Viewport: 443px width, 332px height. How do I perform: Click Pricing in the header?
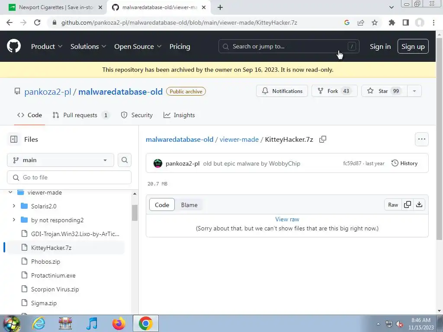tap(180, 47)
